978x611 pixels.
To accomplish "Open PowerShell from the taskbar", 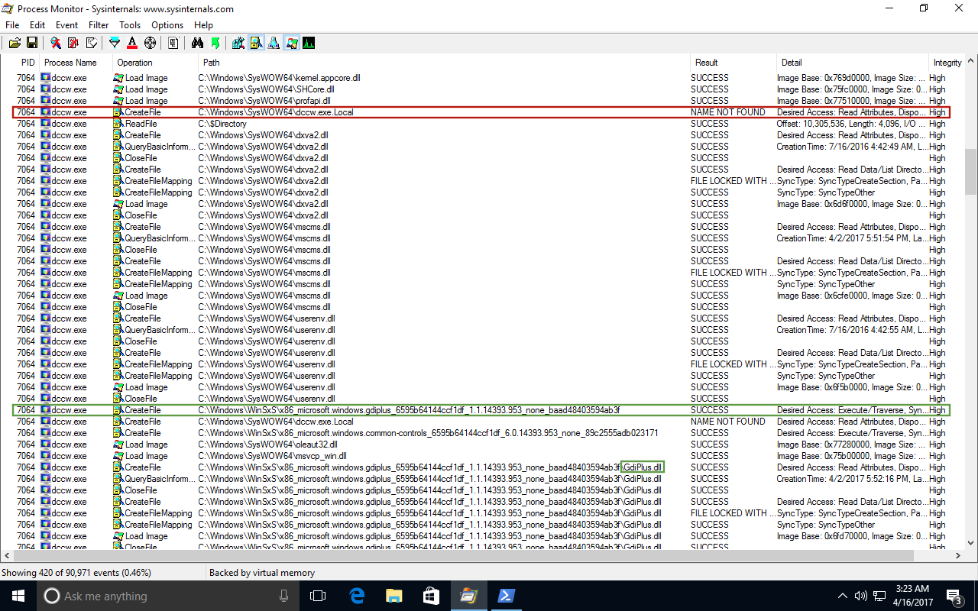I will 506,596.
